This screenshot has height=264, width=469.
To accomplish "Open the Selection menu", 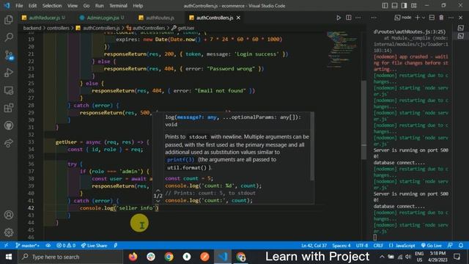I will coord(52,6).
